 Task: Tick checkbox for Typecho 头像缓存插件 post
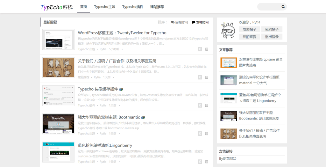click(x=207, y=105)
